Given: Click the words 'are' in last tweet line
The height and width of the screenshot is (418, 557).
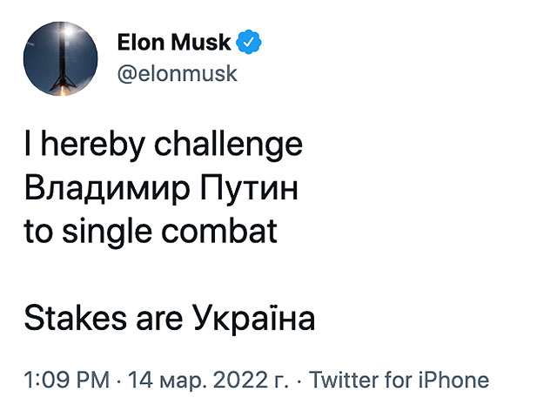Looking at the screenshot, I should [x=159, y=320].
